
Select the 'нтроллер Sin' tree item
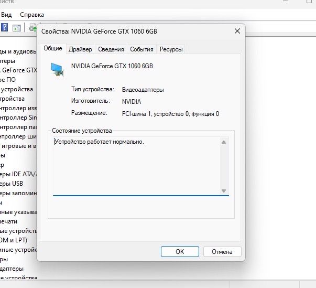click(x=18, y=118)
